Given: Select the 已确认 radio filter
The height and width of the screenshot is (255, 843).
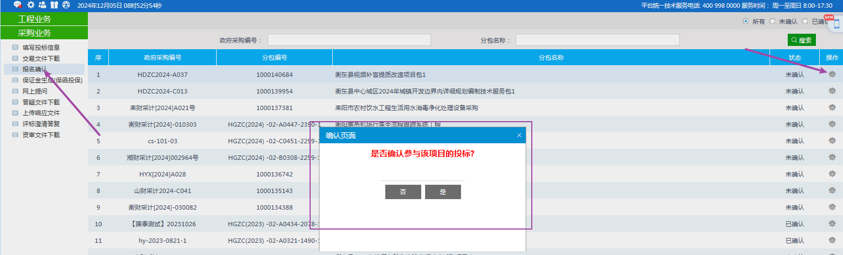Looking at the screenshot, I should [x=805, y=22].
